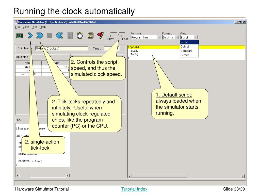Click the alarm clock tick-tock icon

tap(80, 36)
